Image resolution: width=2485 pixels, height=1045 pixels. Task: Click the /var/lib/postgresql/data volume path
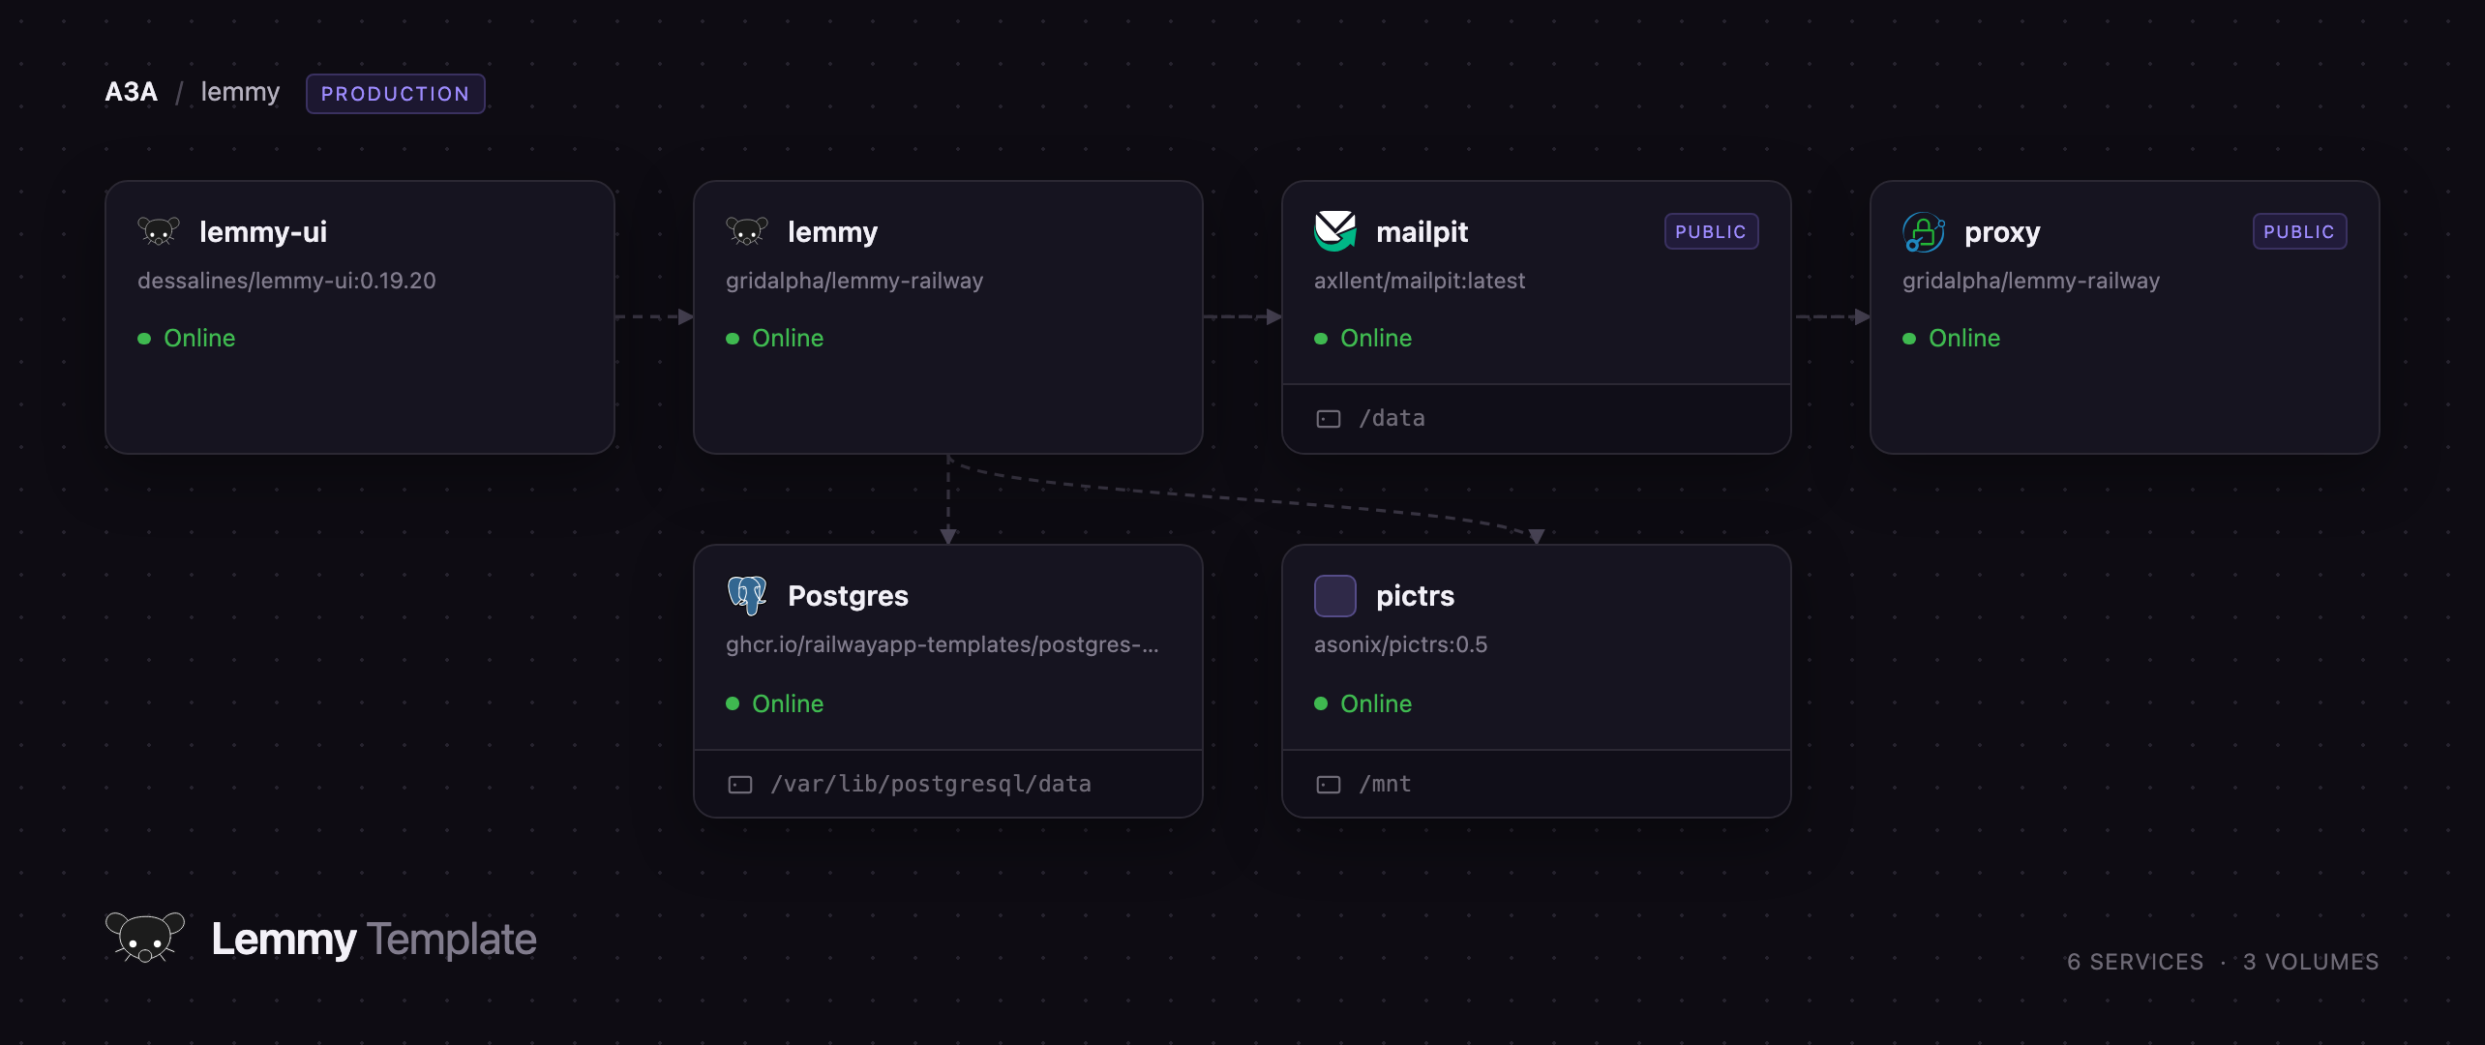point(931,785)
